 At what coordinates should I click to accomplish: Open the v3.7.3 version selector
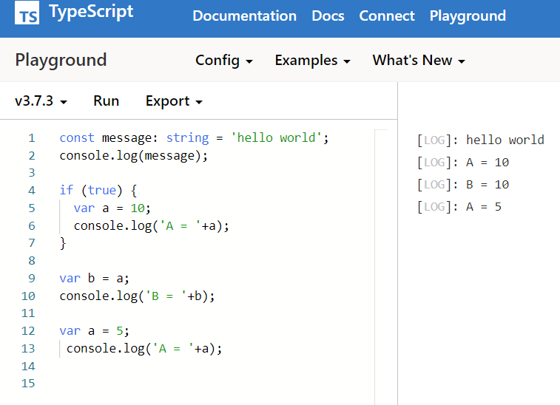click(x=41, y=101)
